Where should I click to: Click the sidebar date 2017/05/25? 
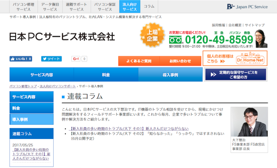pos(23,145)
